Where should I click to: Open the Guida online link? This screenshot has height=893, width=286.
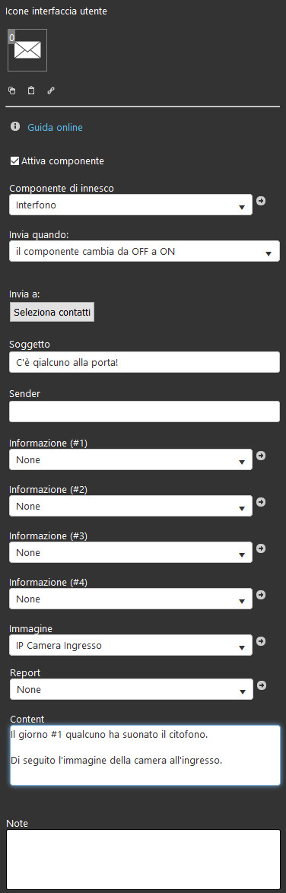coord(55,128)
